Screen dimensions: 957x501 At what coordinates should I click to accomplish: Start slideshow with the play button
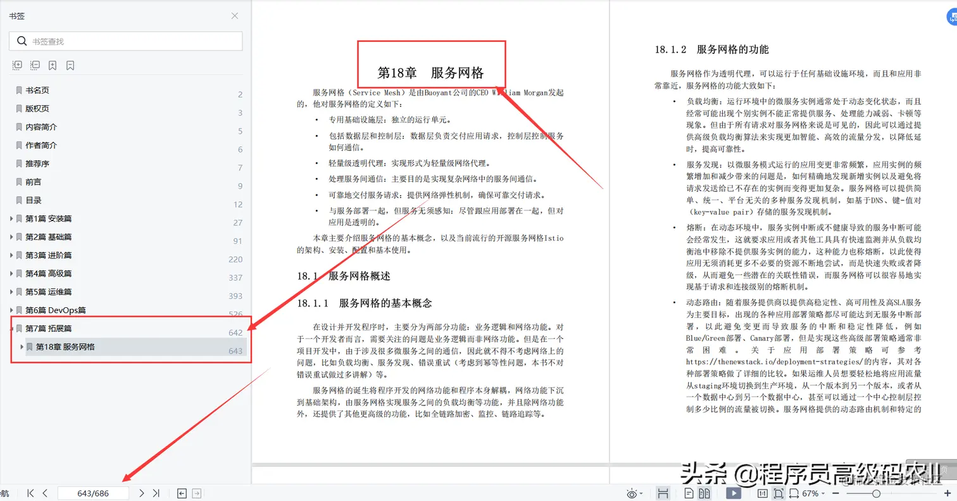733,493
